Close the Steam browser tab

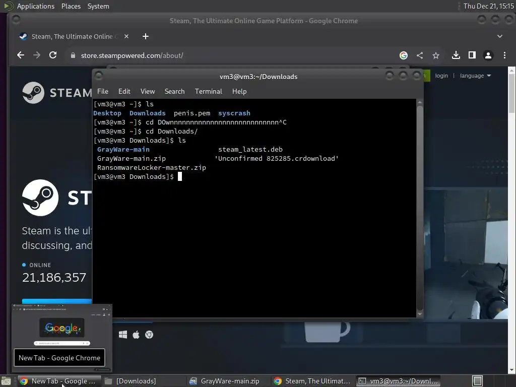click(x=126, y=36)
